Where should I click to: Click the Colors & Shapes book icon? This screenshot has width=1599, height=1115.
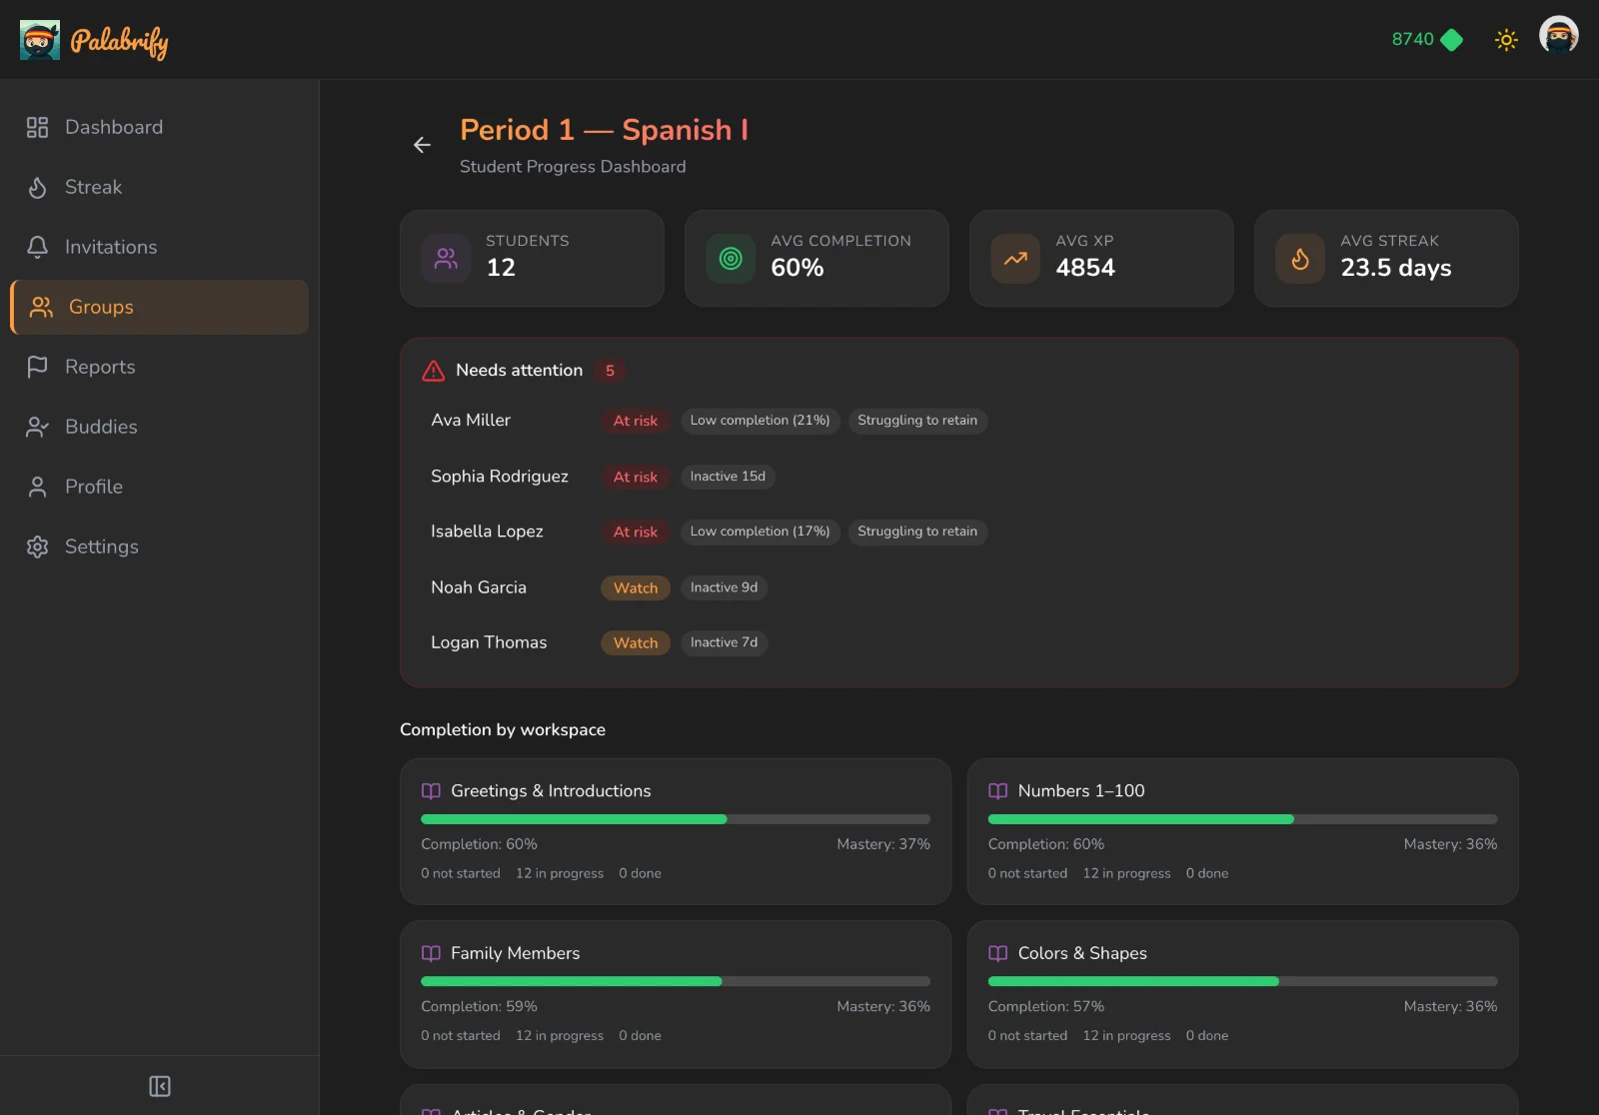(x=997, y=953)
